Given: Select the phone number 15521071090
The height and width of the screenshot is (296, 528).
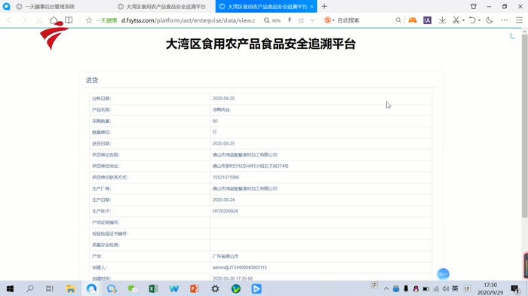Looking at the screenshot, I should point(226,177).
